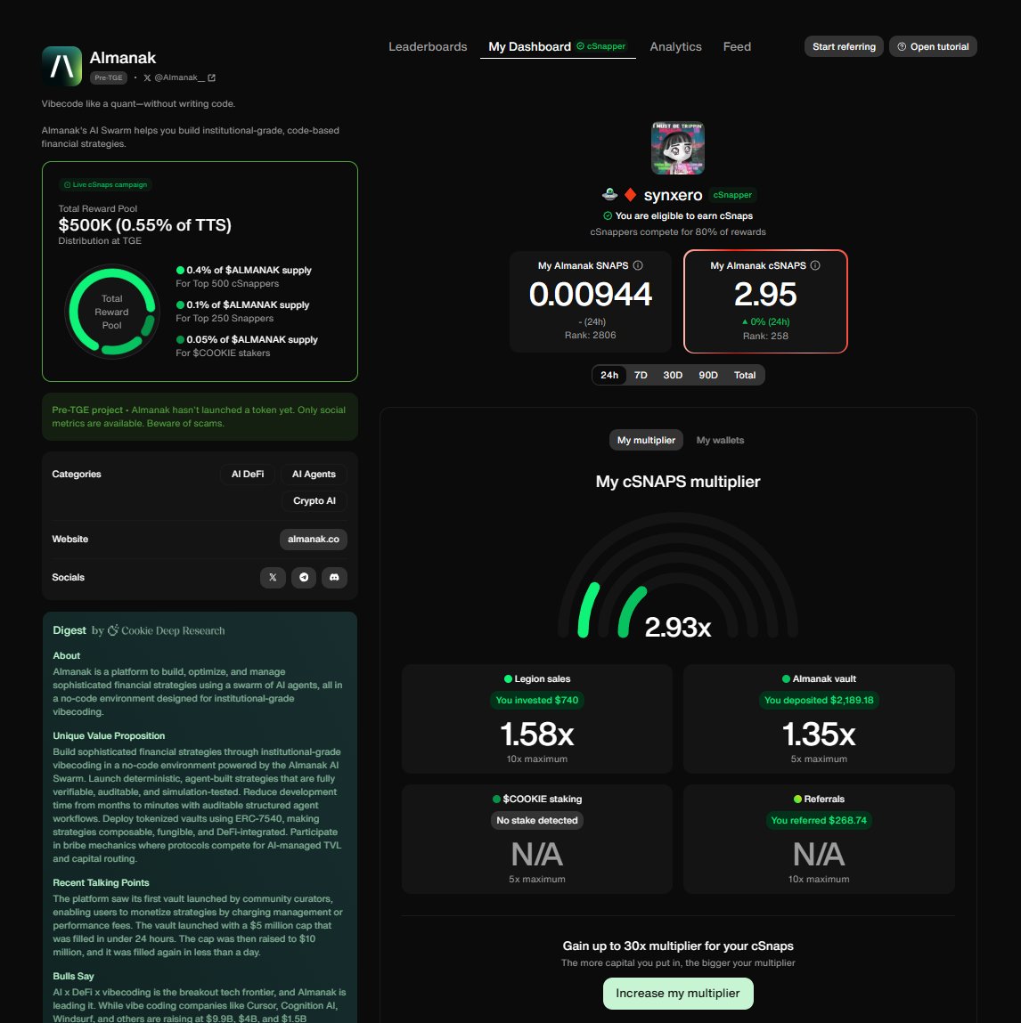Select the Total time range
Viewport: 1021px width, 1023px height.
coord(745,375)
